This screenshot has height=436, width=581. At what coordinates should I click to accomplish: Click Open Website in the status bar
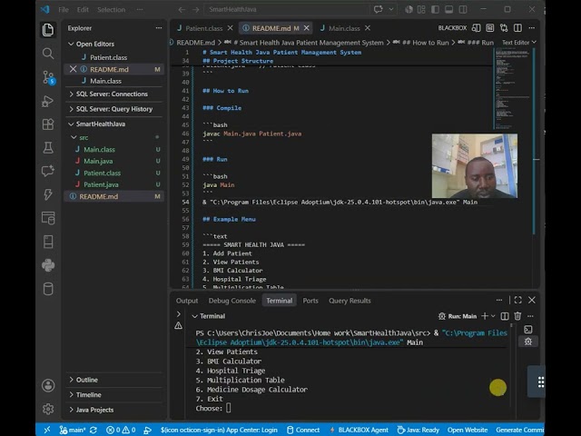[468, 430]
